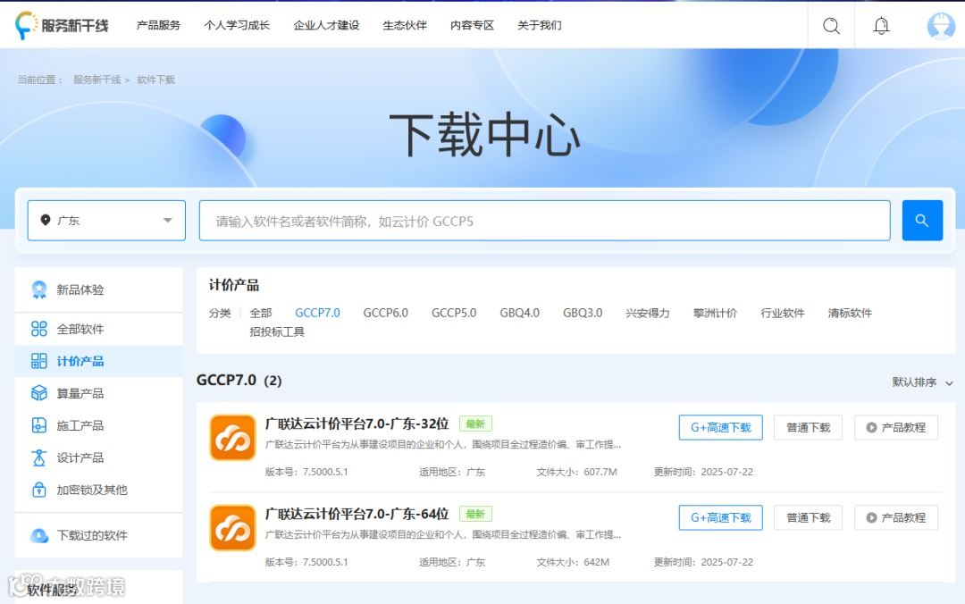Image resolution: width=965 pixels, height=604 pixels.
Task: Click G+高速下载 for the 64位 version
Action: pos(721,518)
